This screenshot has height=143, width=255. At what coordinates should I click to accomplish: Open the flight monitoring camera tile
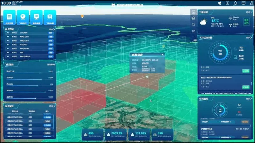(x=23, y=17)
